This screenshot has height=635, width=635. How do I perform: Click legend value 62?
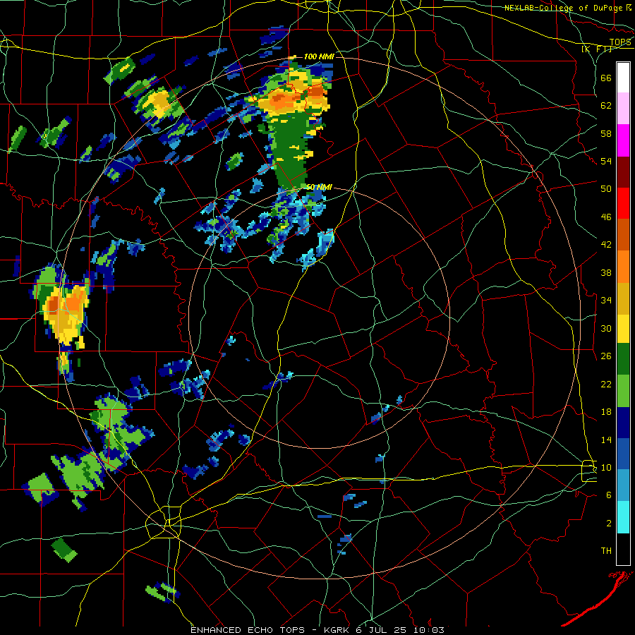pyautogui.click(x=606, y=106)
